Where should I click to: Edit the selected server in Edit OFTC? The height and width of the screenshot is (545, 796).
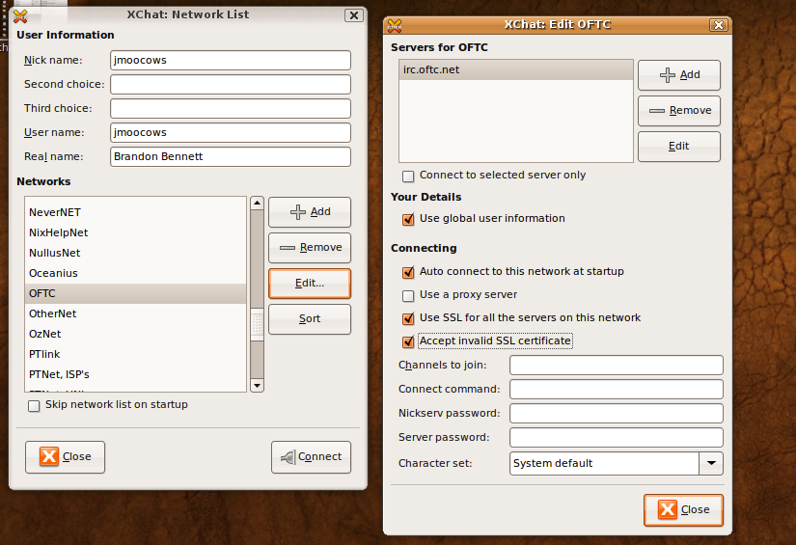pos(679,147)
